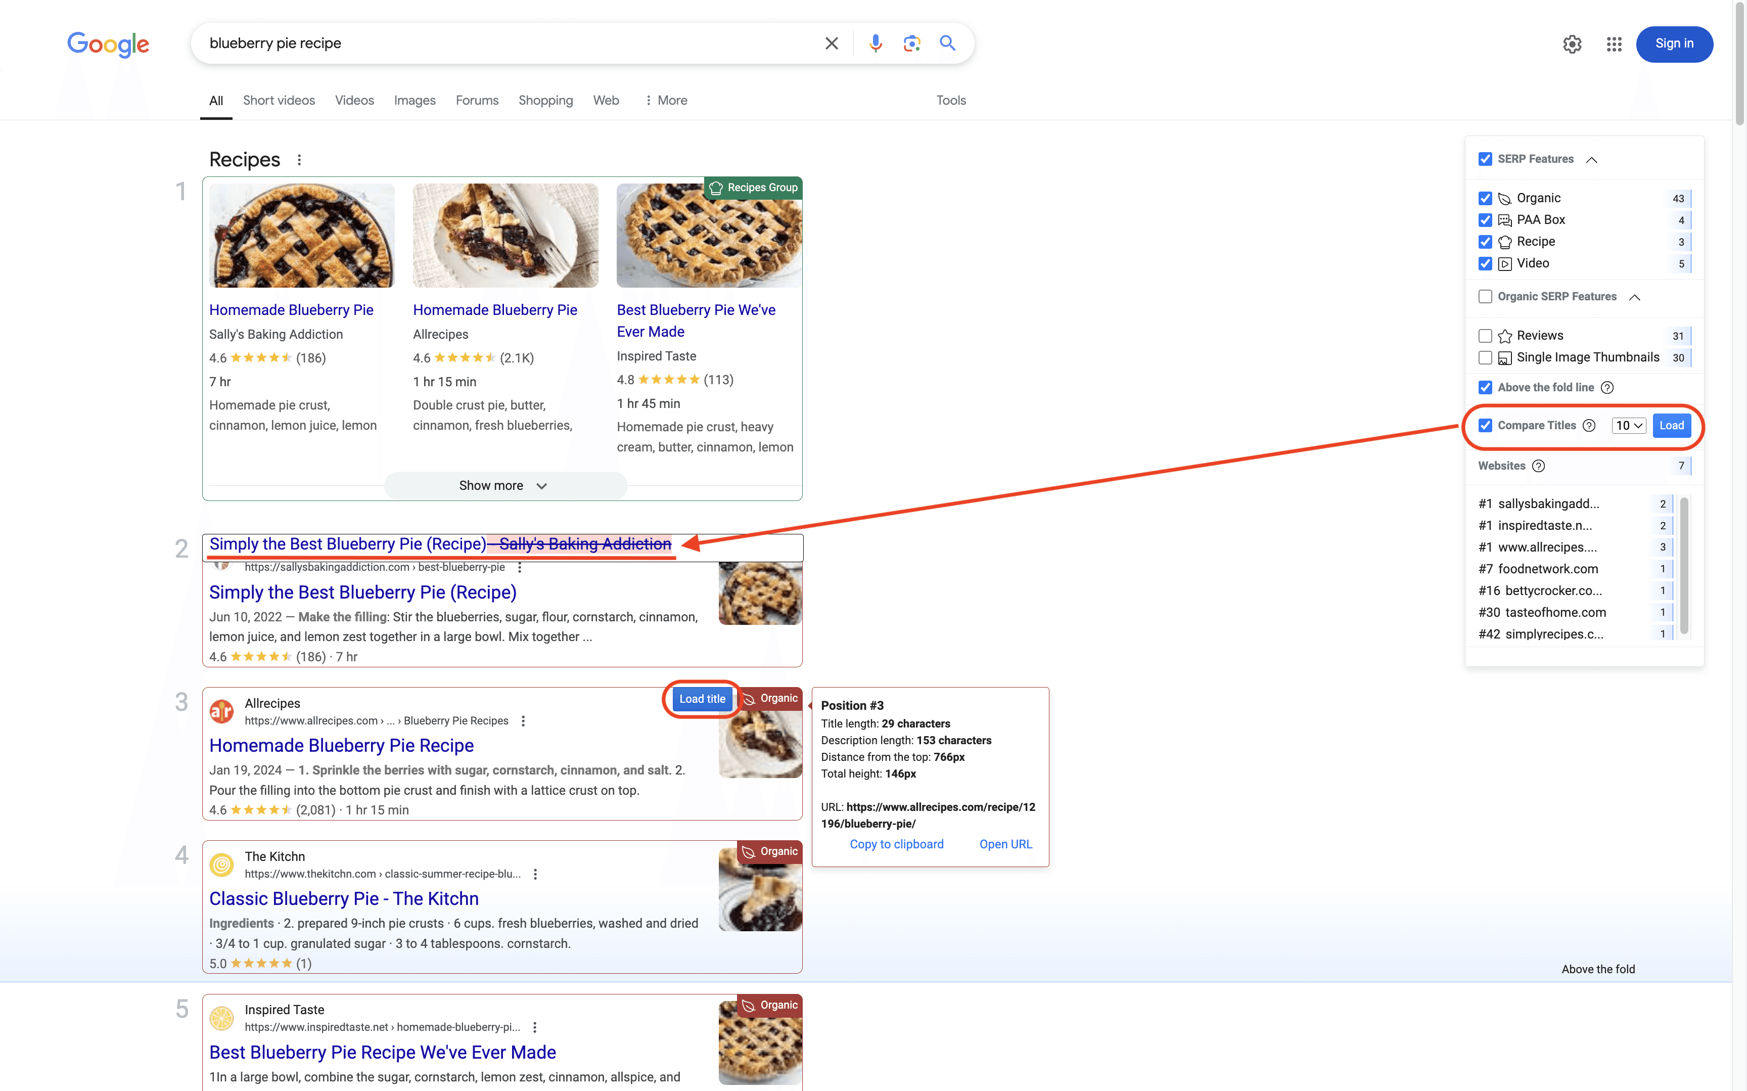
Task: Click the Load button for Compare Titles
Action: [1671, 426]
